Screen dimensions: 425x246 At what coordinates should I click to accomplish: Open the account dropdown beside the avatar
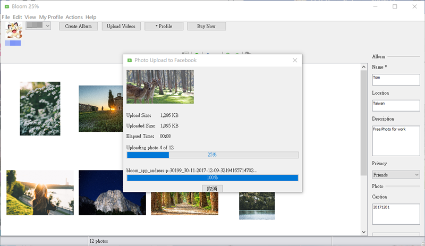click(x=38, y=26)
